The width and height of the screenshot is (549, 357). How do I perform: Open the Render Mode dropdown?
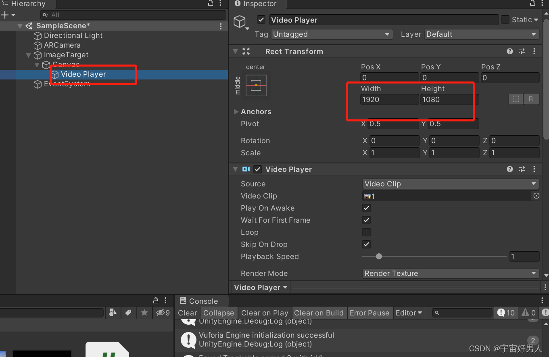451,273
